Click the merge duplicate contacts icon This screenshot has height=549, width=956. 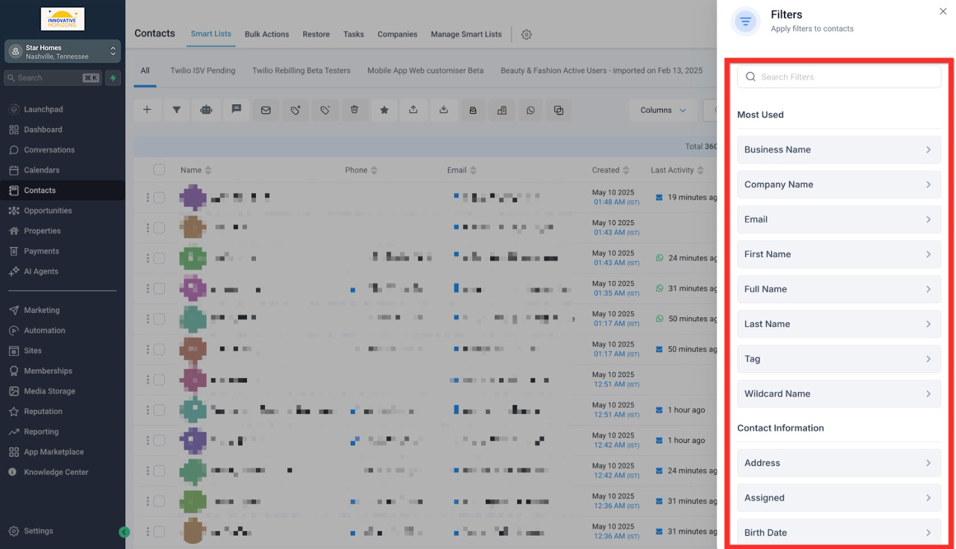tap(559, 110)
